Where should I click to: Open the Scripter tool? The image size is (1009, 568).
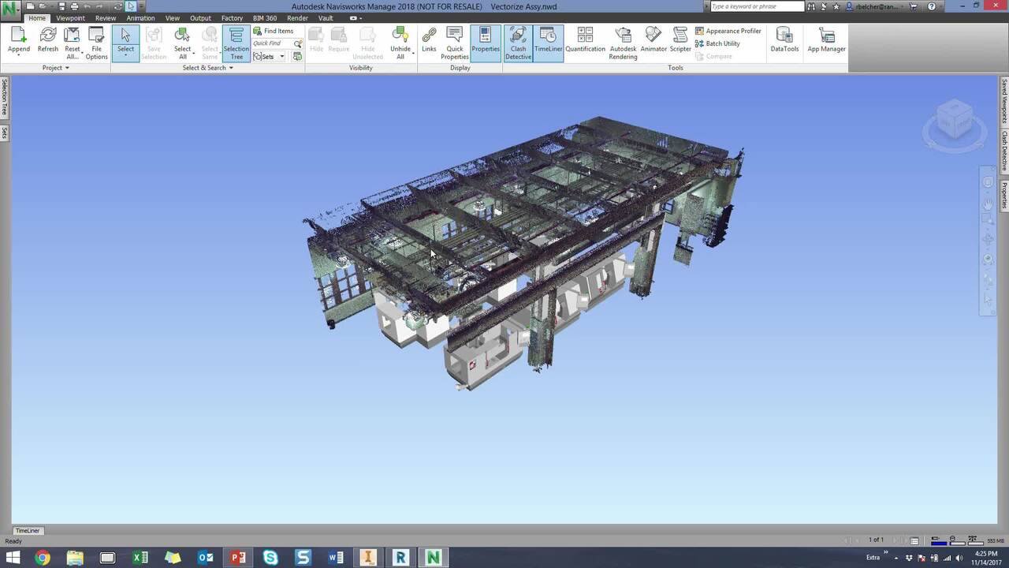pos(680,40)
